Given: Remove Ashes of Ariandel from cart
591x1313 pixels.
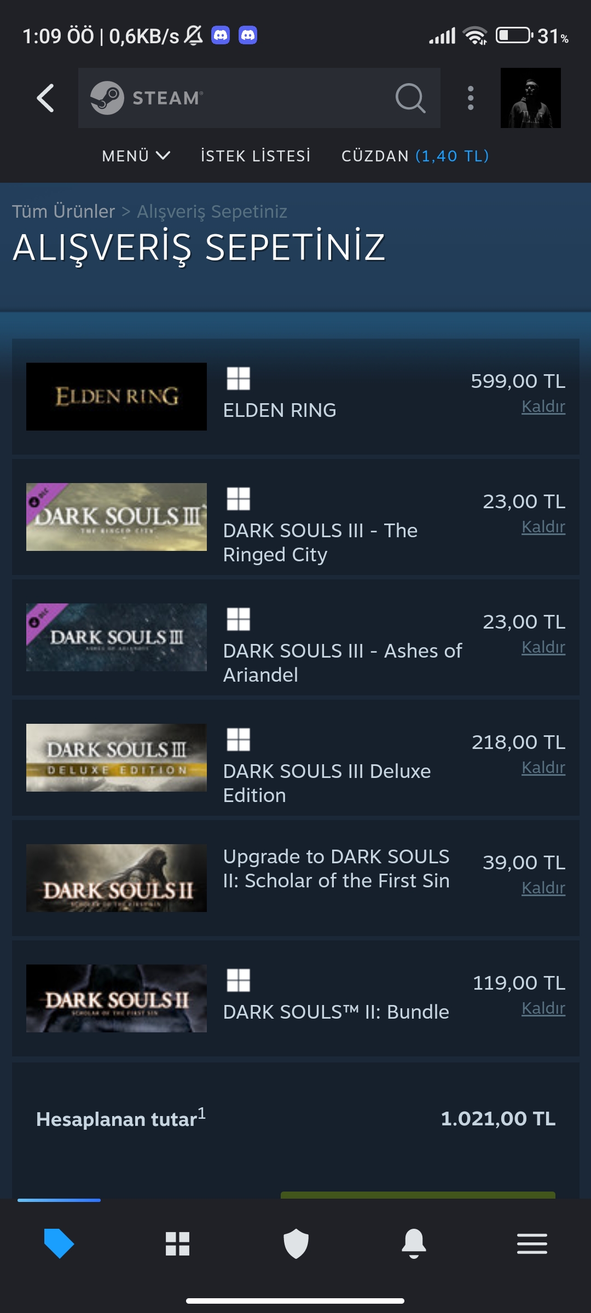Looking at the screenshot, I should pyautogui.click(x=543, y=647).
